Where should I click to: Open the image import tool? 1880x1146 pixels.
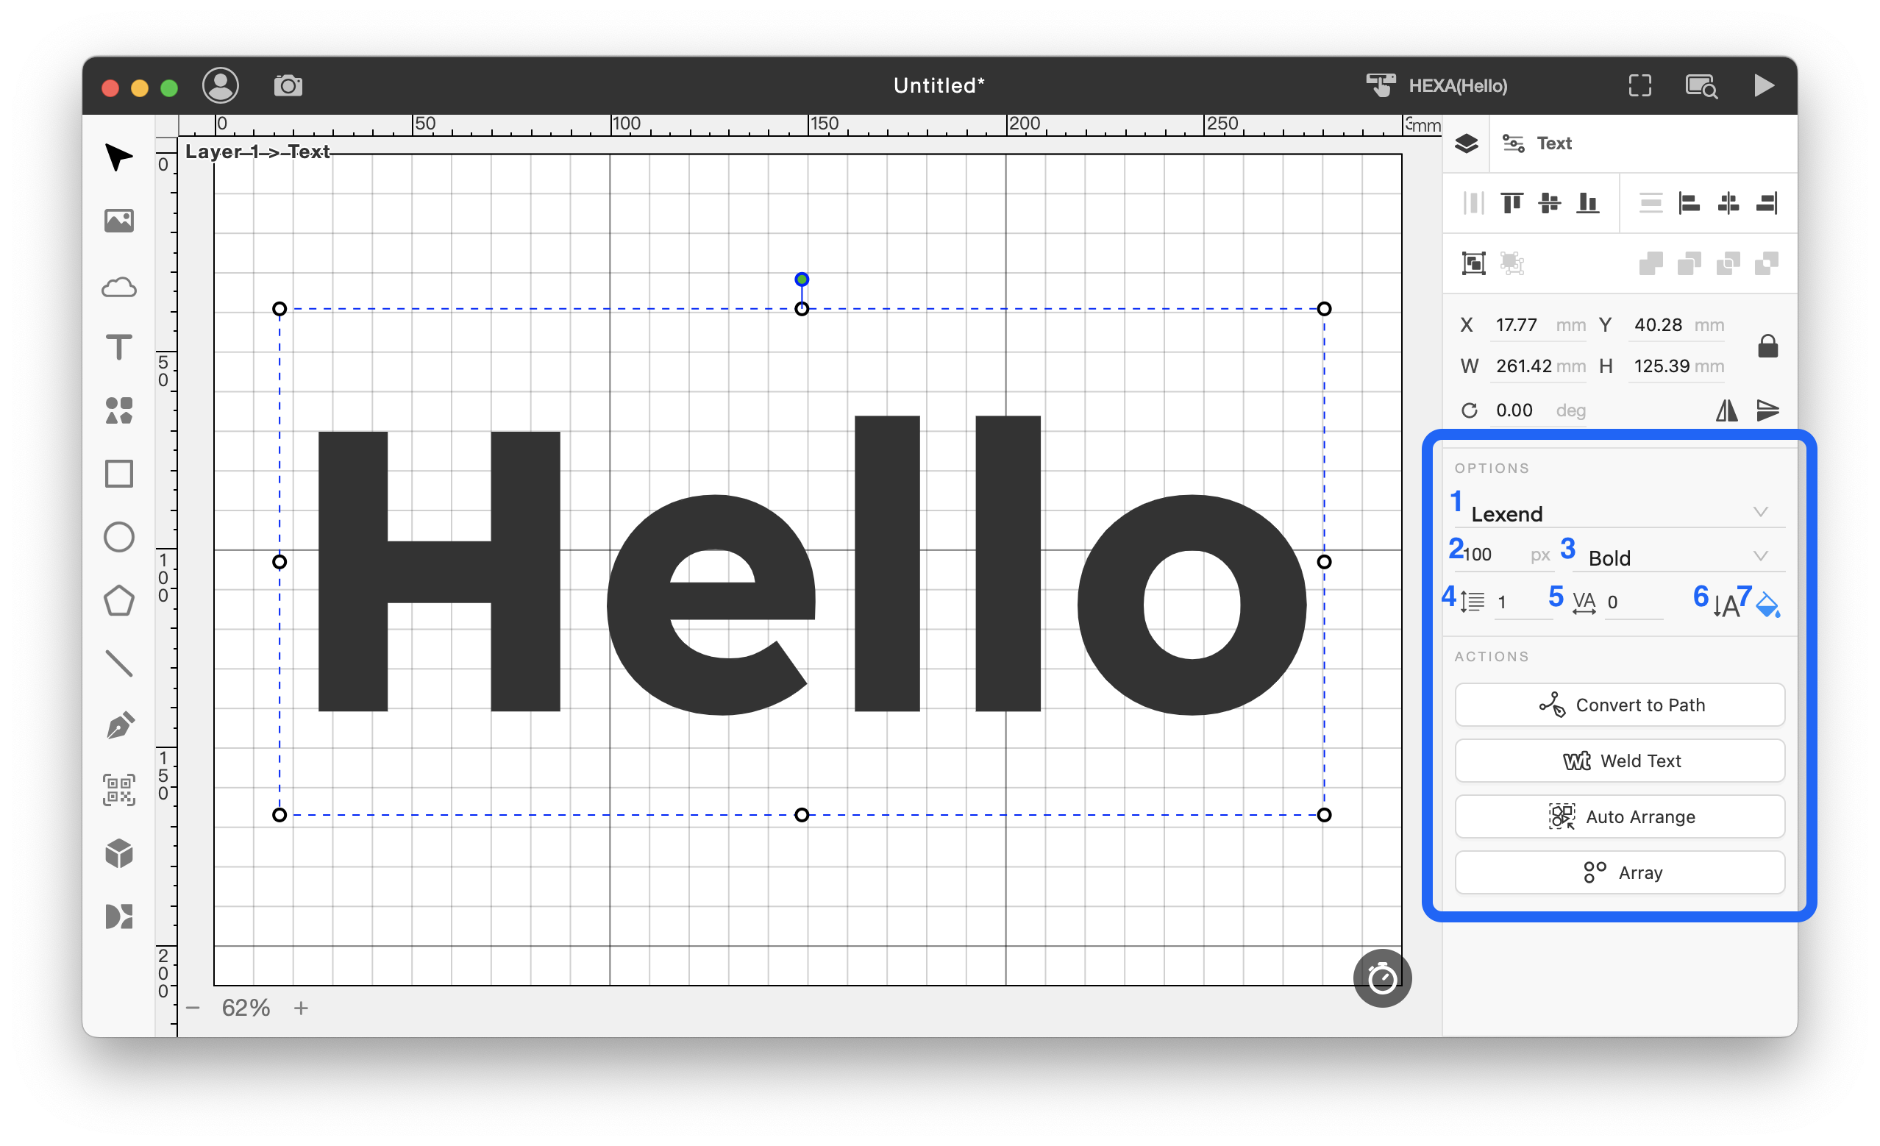(x=119, y=221)
